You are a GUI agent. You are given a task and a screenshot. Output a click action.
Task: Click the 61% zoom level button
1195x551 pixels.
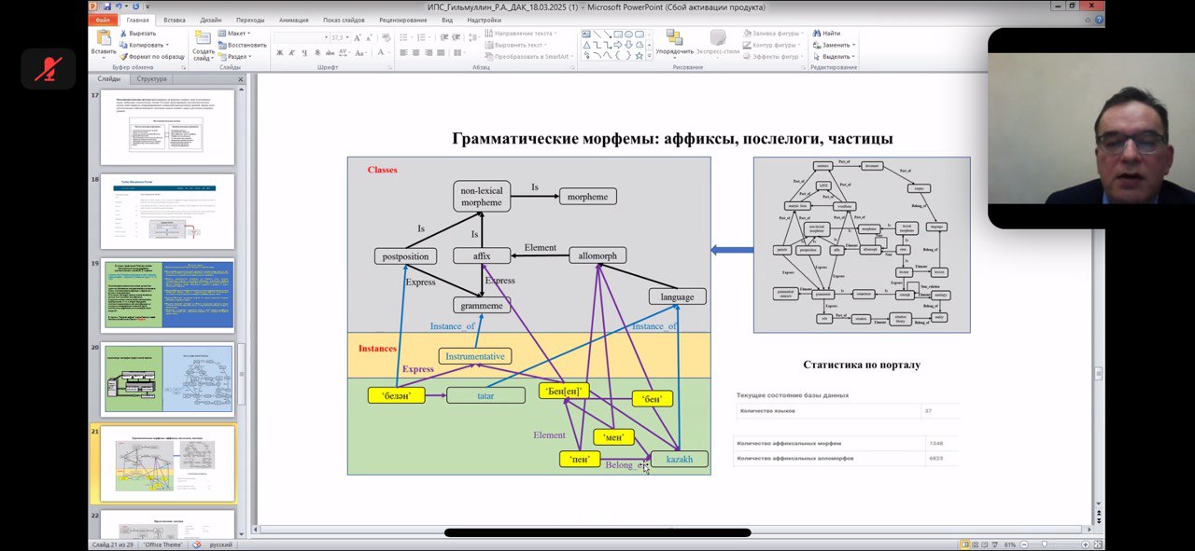[1009, 544]
